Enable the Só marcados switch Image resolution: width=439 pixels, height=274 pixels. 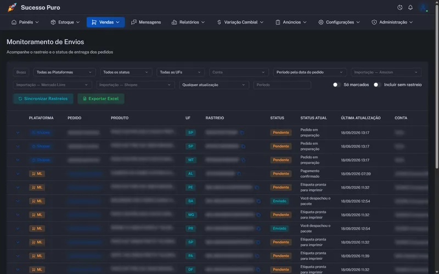point(336,85)
